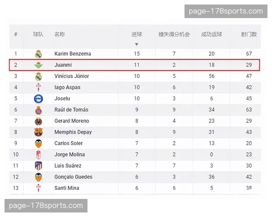
Task: Click the Espanyol crest beside Raúl de Tomás
Action: click(39, 110)
